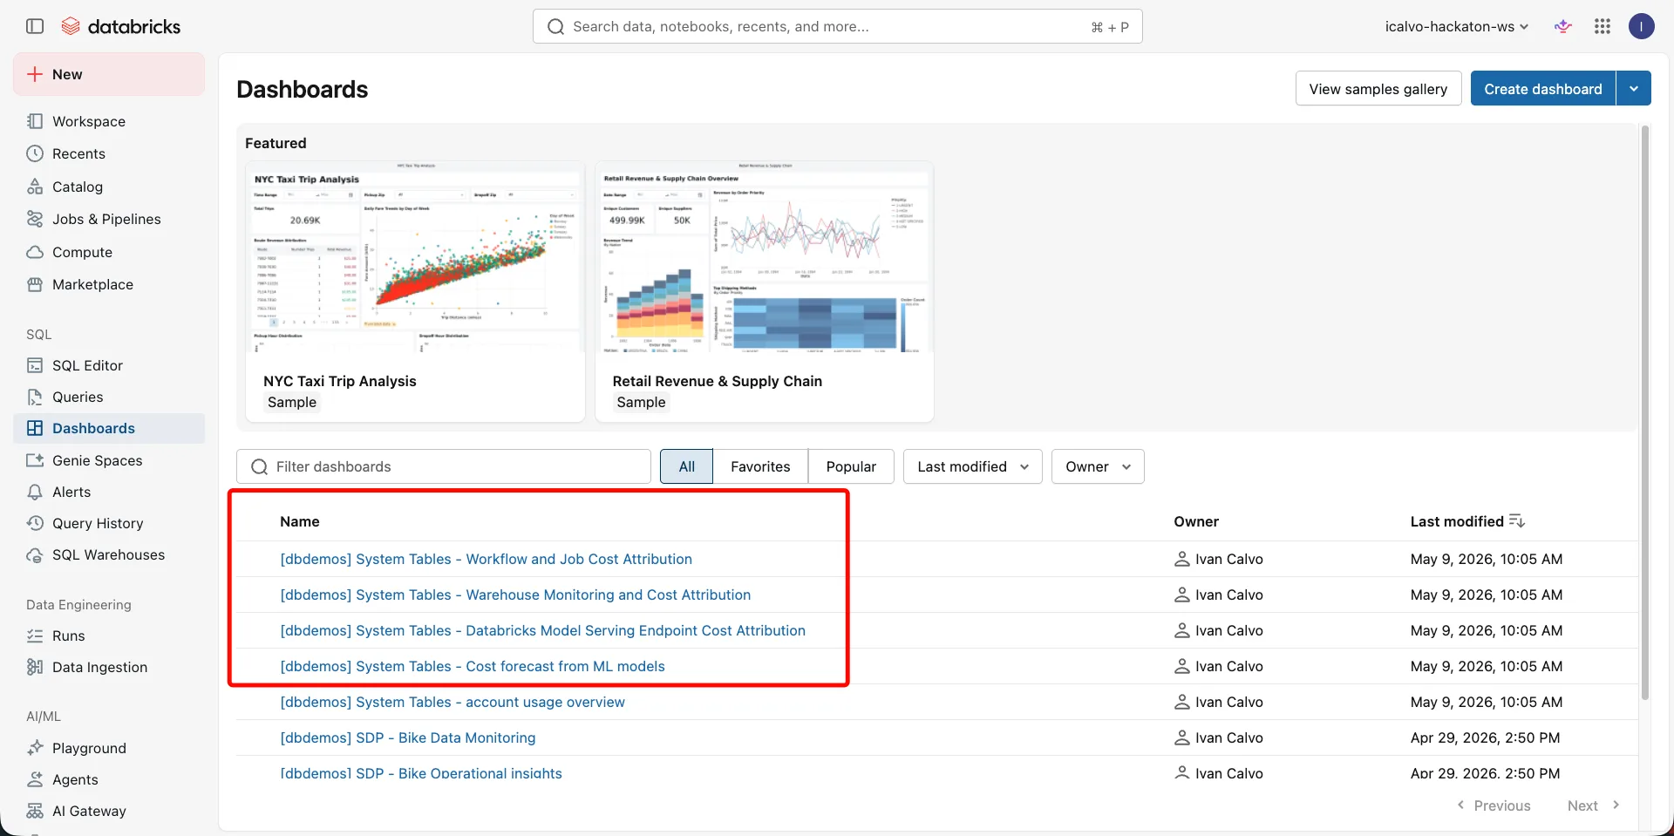Click Ivan Calvo in Bike Data Monitoring row
Screen dimensions: 1674x836
pos(1228,737)
